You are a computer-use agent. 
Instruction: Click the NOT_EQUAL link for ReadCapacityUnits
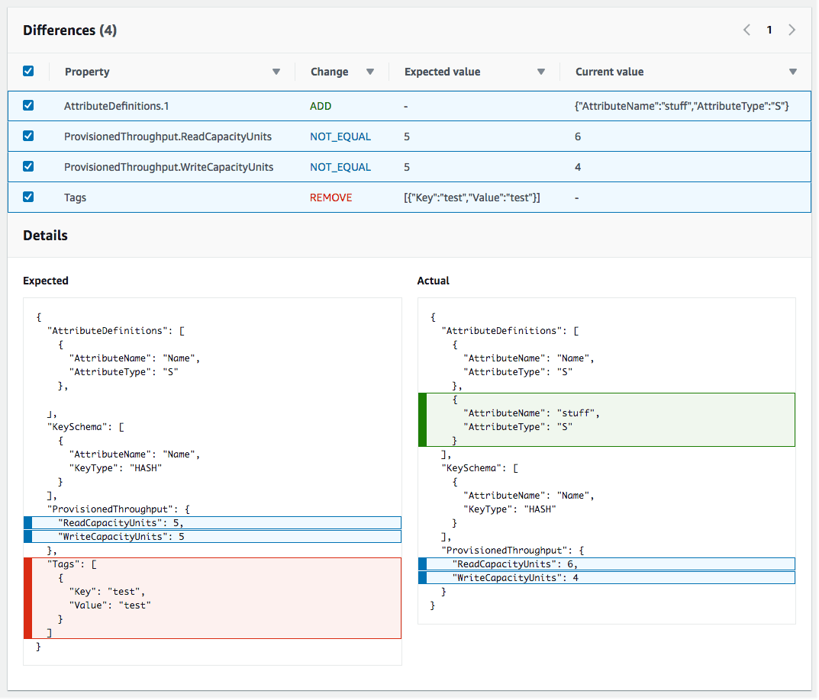[340, 136]
